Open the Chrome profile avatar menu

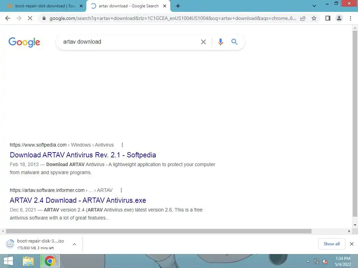(339, 18)
